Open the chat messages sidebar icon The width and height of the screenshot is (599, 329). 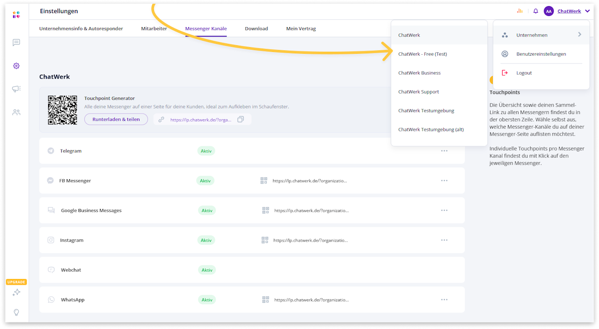pyautogui.click(x=16, y=43)
